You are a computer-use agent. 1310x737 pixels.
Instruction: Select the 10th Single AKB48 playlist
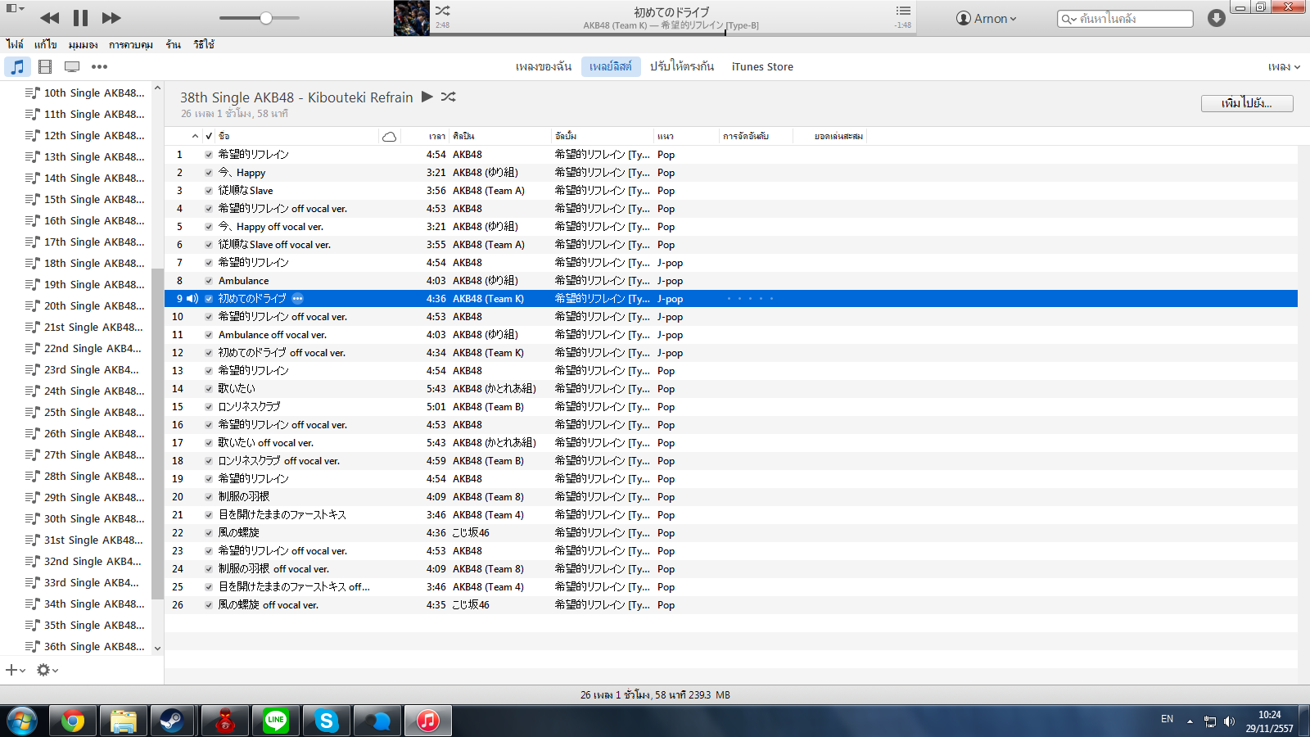[x=85, y=93]
